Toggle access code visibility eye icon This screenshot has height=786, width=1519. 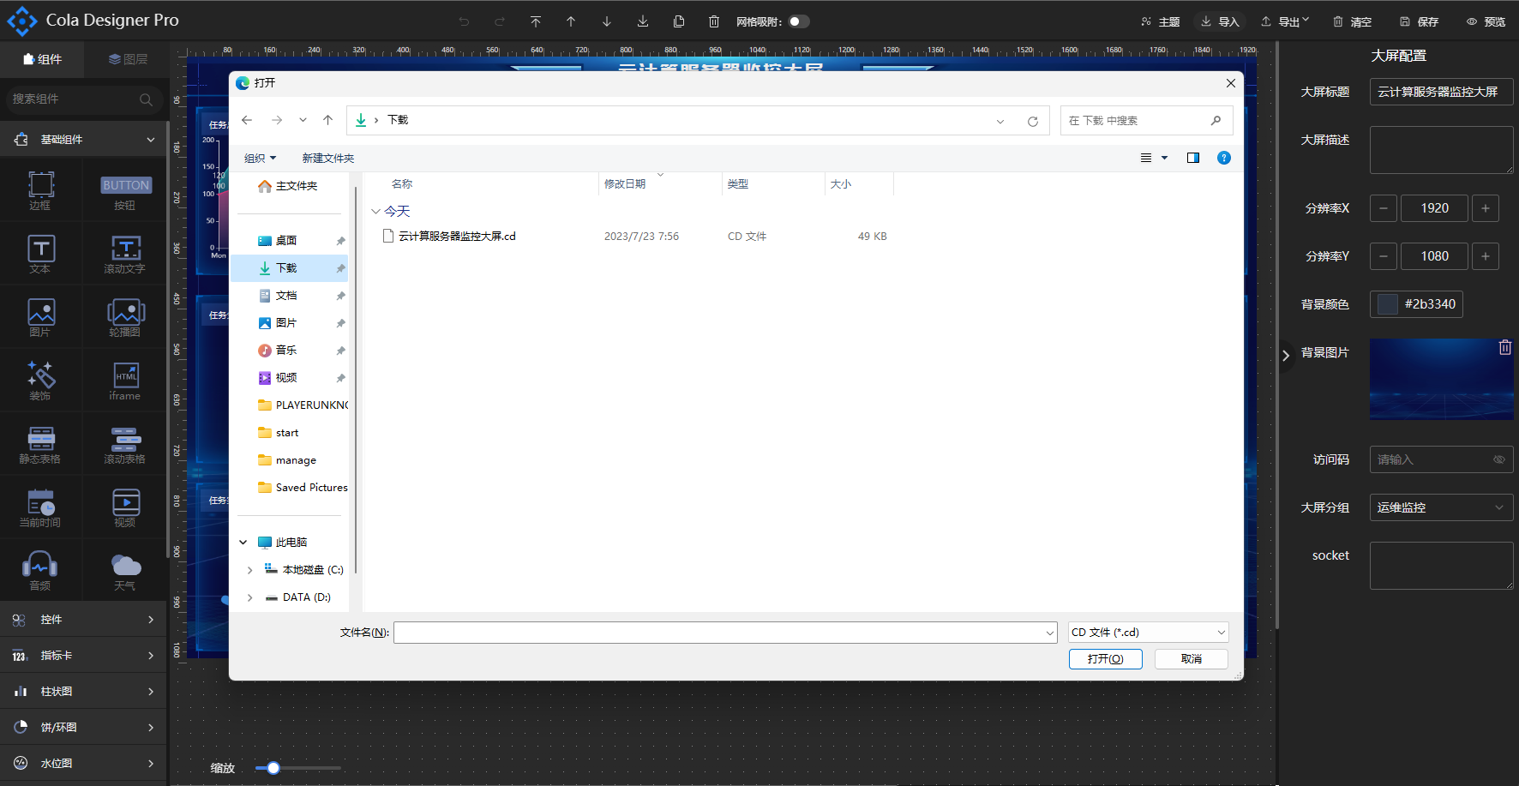[x=1499, y=459]
